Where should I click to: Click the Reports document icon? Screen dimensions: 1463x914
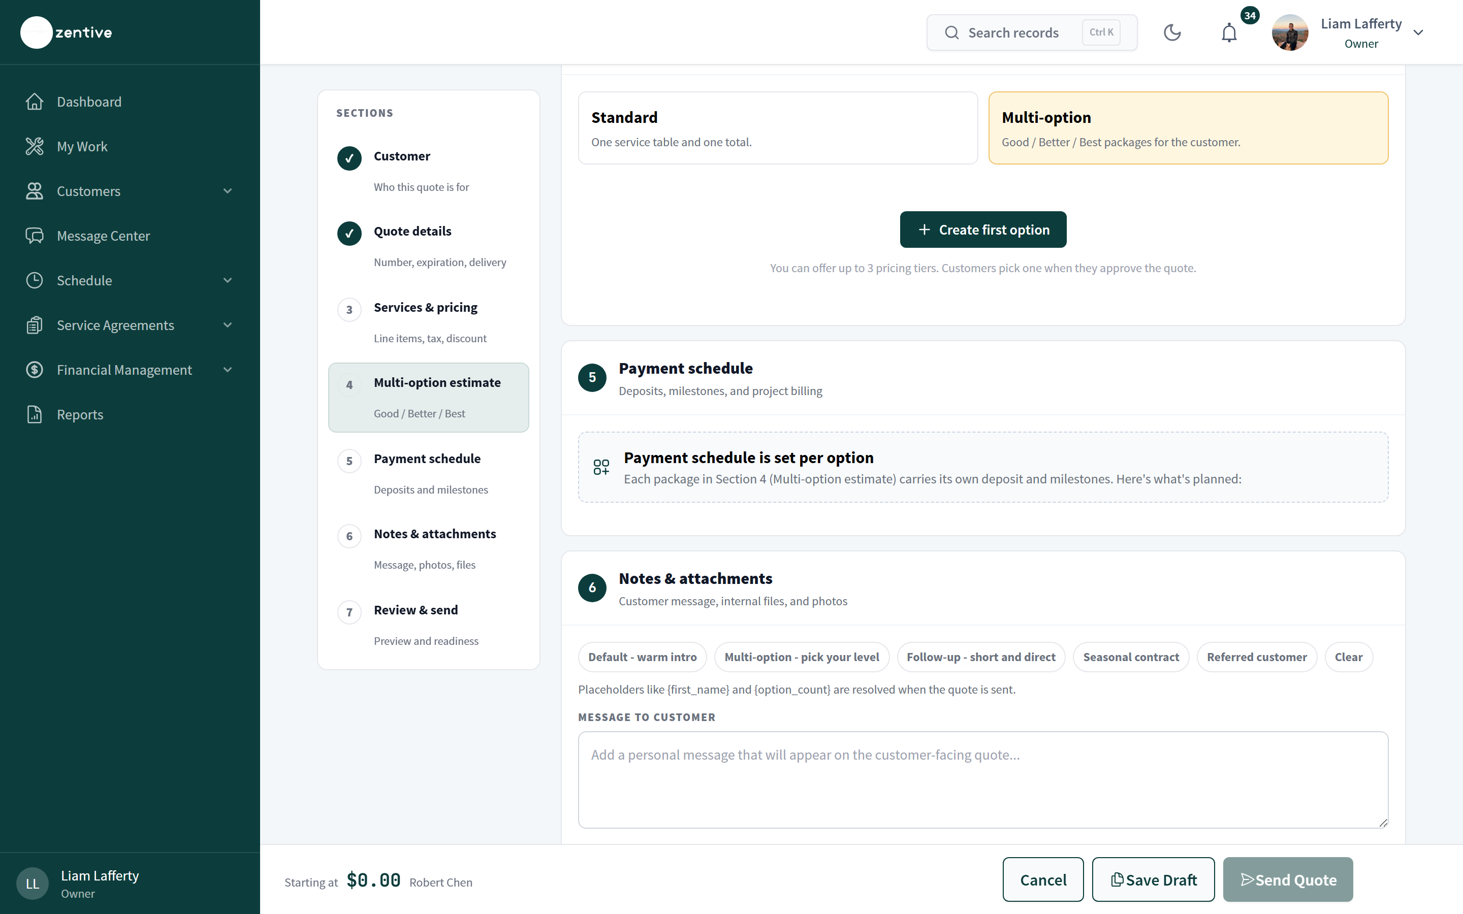35,415
